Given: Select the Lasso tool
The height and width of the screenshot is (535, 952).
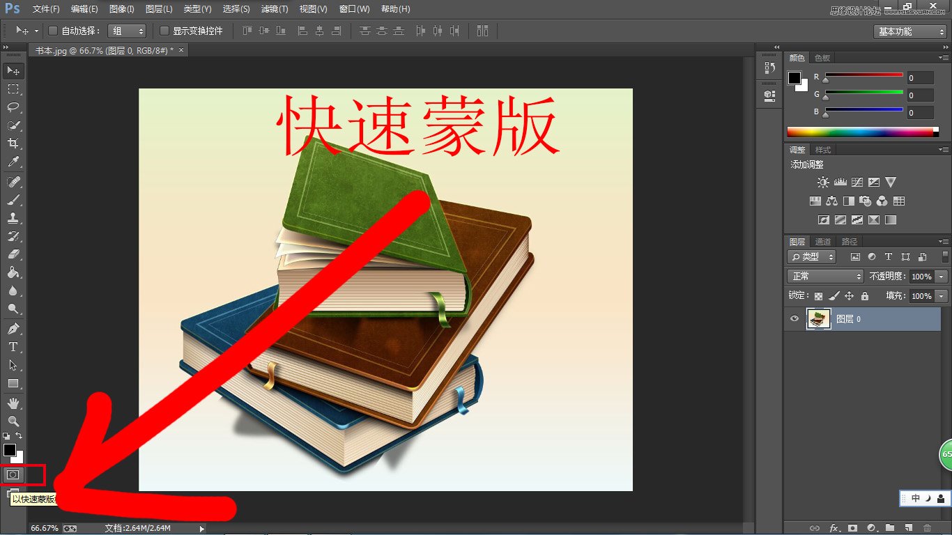Looking at the screenshot, I should (x=13, y=107).
